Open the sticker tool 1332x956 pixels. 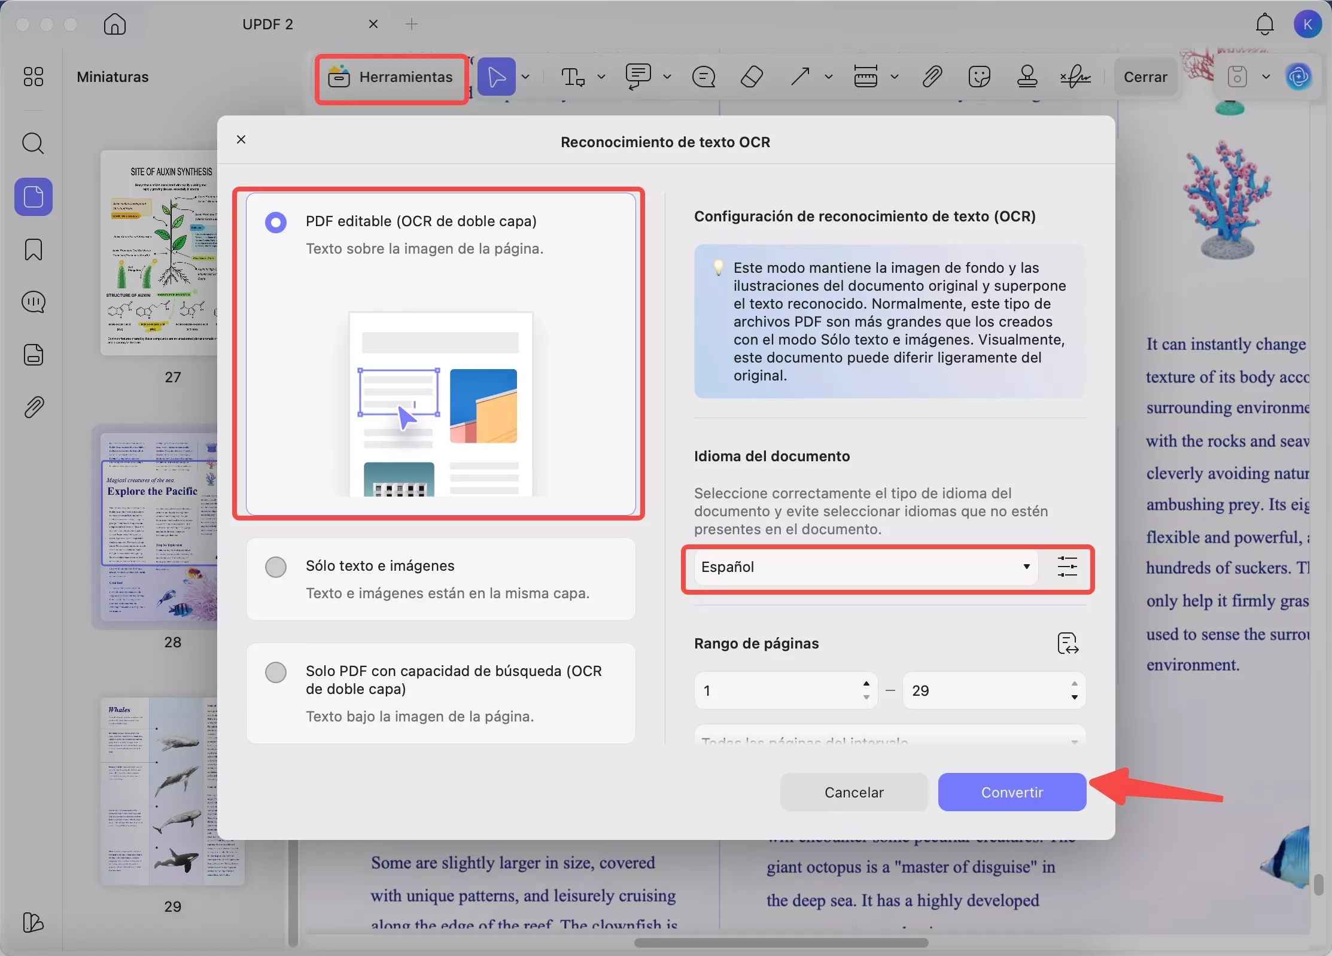click(980, 77)
